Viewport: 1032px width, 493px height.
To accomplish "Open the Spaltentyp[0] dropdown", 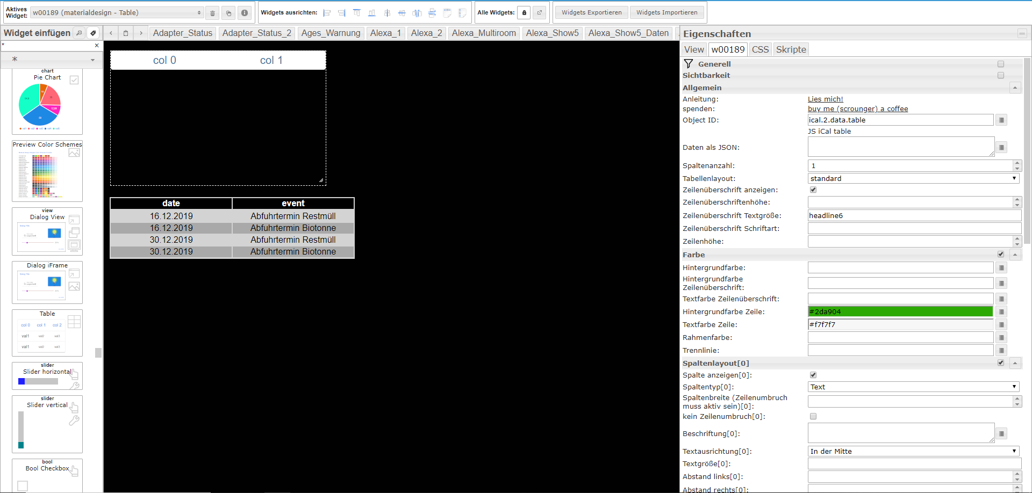I will click(x=914, y=387).
